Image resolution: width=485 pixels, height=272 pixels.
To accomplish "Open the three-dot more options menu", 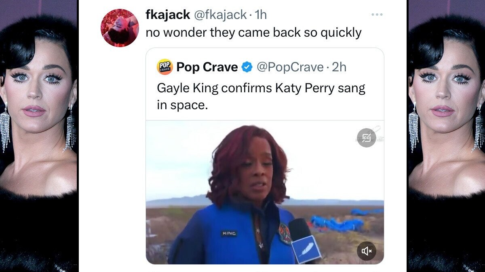I will 377,15.
